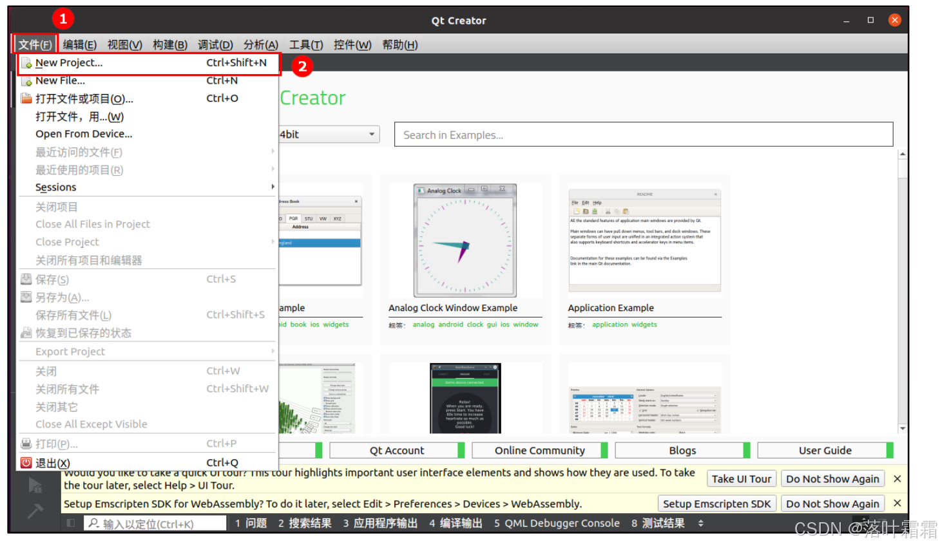Open the 5 QML Debugger Console pane
The image size is (940, 546).
click(557, 523)
